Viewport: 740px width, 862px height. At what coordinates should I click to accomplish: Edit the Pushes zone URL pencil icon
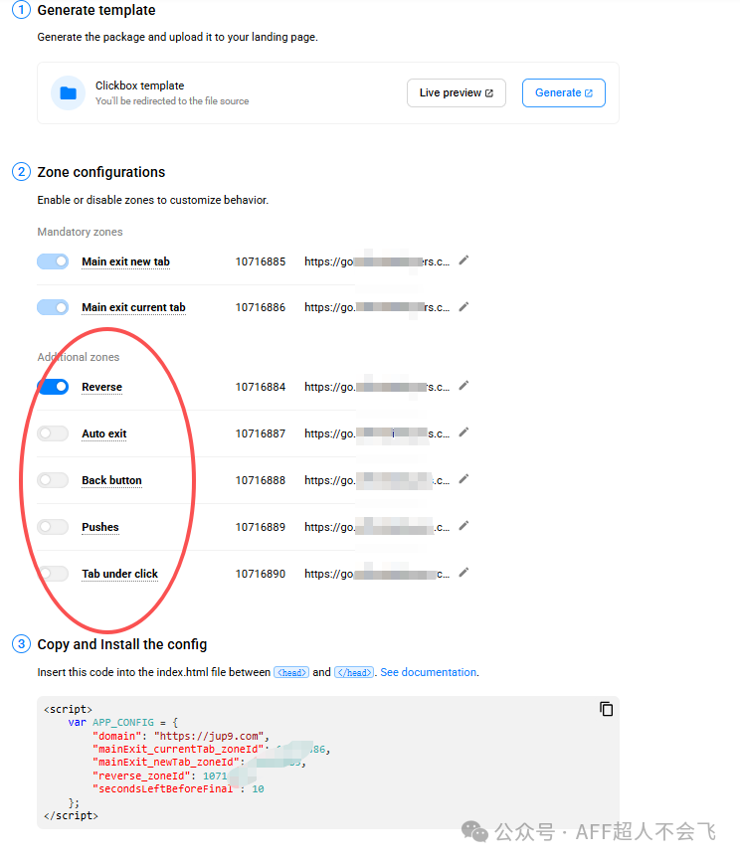point(464,526)
